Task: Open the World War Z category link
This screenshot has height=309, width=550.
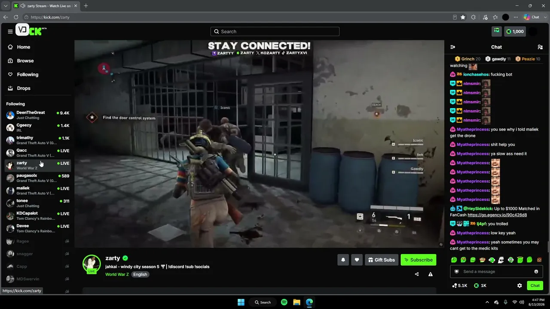Action: 117,274
